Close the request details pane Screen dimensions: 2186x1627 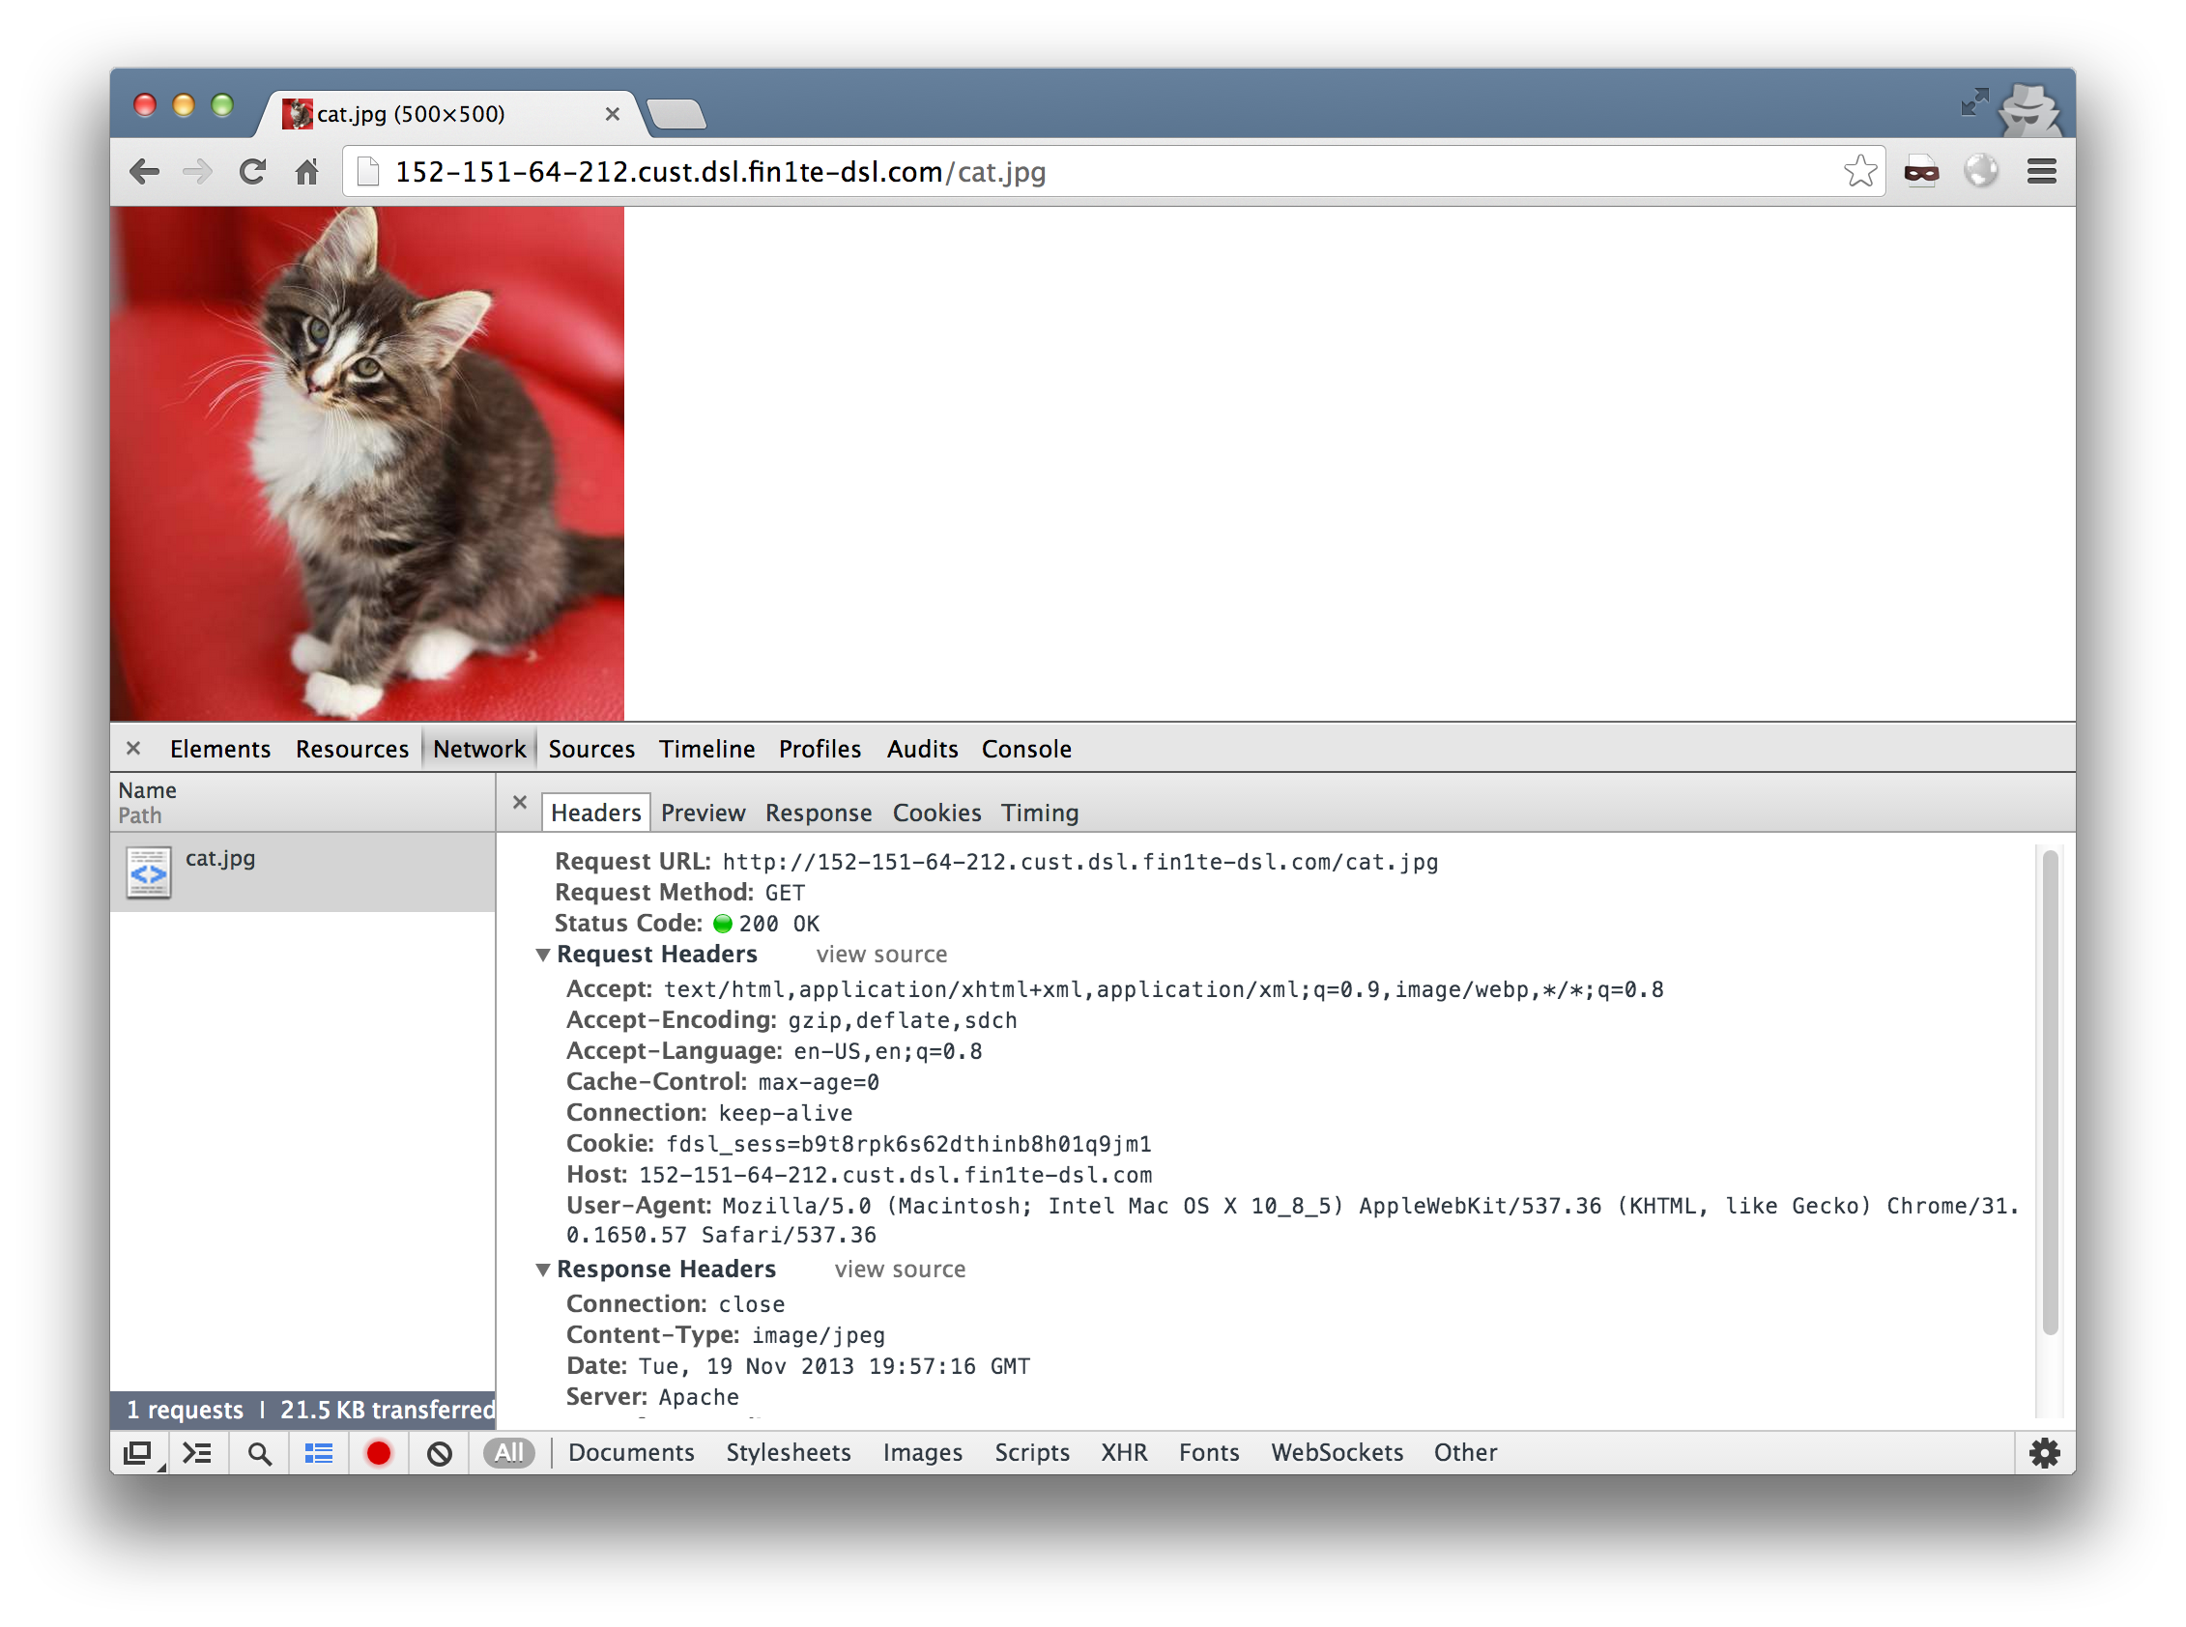pyautogui.click(x=520, y=802)
